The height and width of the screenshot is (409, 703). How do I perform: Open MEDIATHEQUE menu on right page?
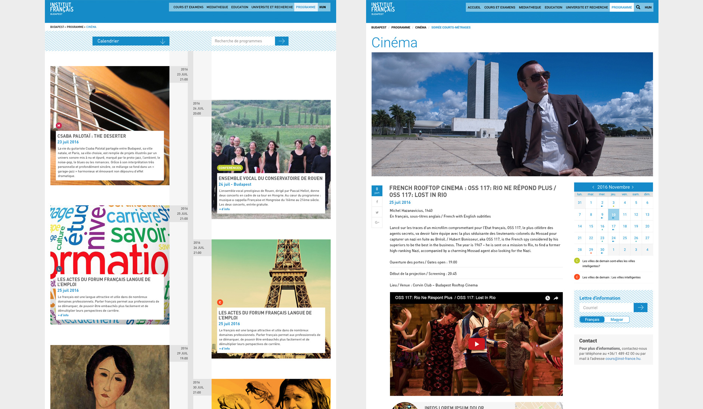(x=530, y=7)
